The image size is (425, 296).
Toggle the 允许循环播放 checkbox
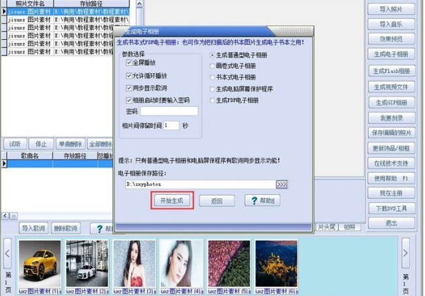[x=129, y=76]
